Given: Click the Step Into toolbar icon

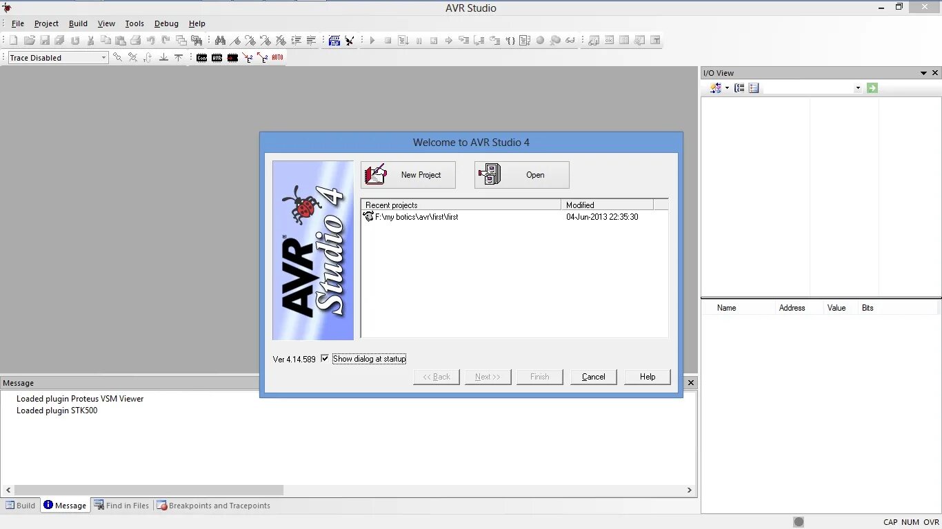Looking at the screenshot, I should point(464,41).
